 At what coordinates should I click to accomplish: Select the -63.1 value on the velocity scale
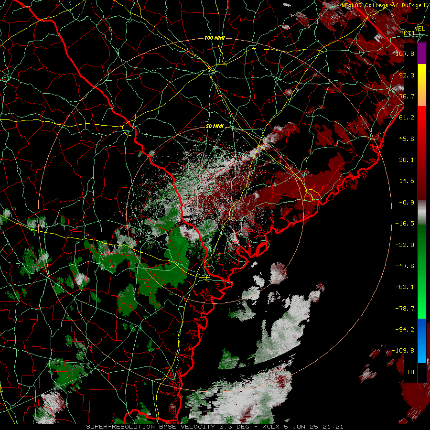click(405, 287)
